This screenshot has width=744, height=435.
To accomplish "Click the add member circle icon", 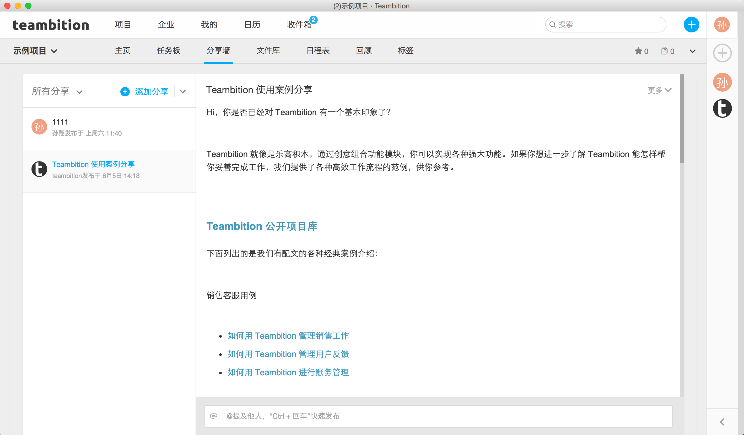I will click(x=722, y=53).
